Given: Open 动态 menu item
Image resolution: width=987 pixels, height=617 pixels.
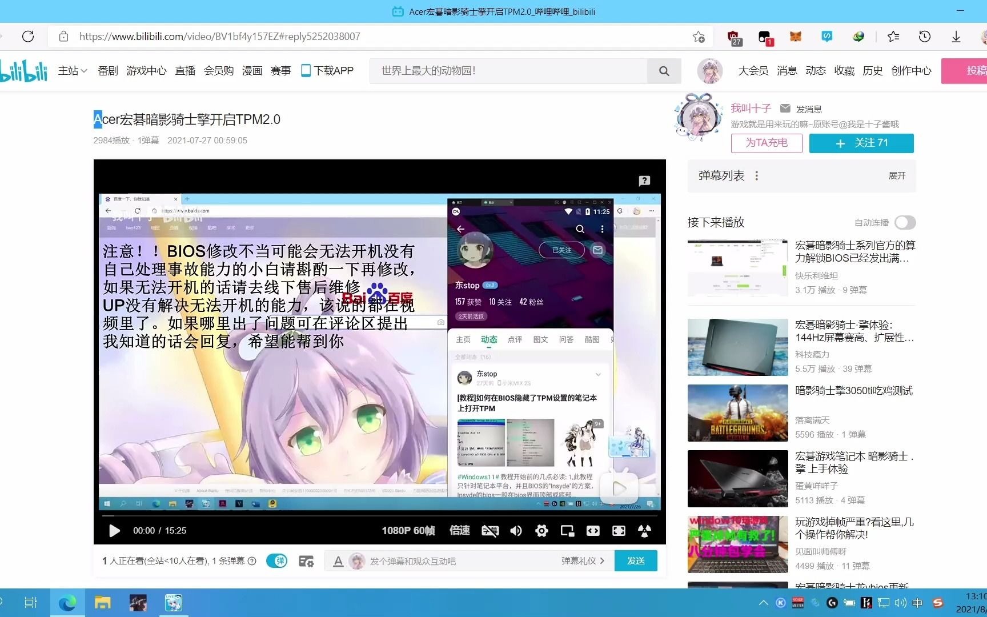Looking at the screenshot, I should pos(815,71).
